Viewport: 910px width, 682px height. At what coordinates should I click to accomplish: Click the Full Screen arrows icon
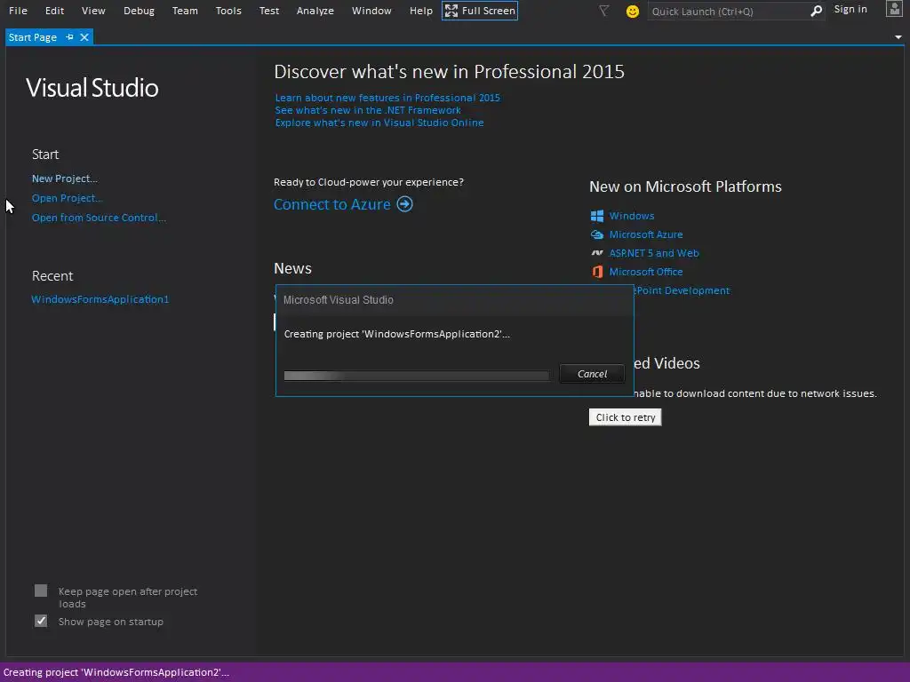tap(451, 11)
